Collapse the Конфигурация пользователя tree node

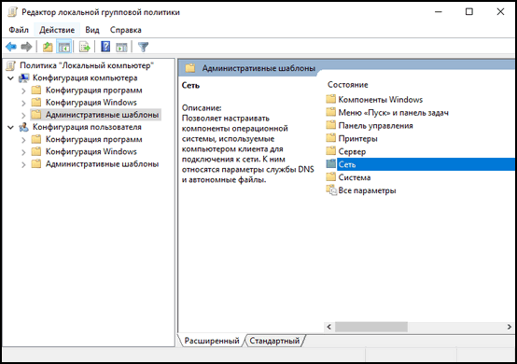pyautogui.click(x=11, y=127)
